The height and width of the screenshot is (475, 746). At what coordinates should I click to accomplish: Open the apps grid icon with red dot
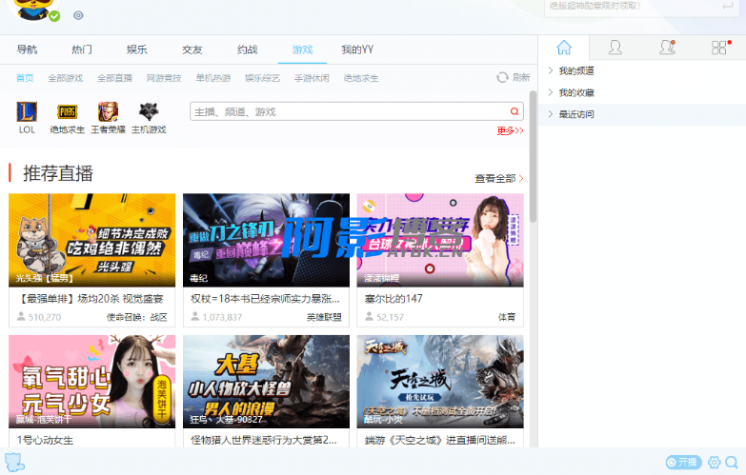pyautogui.click(x=719, y=48)
